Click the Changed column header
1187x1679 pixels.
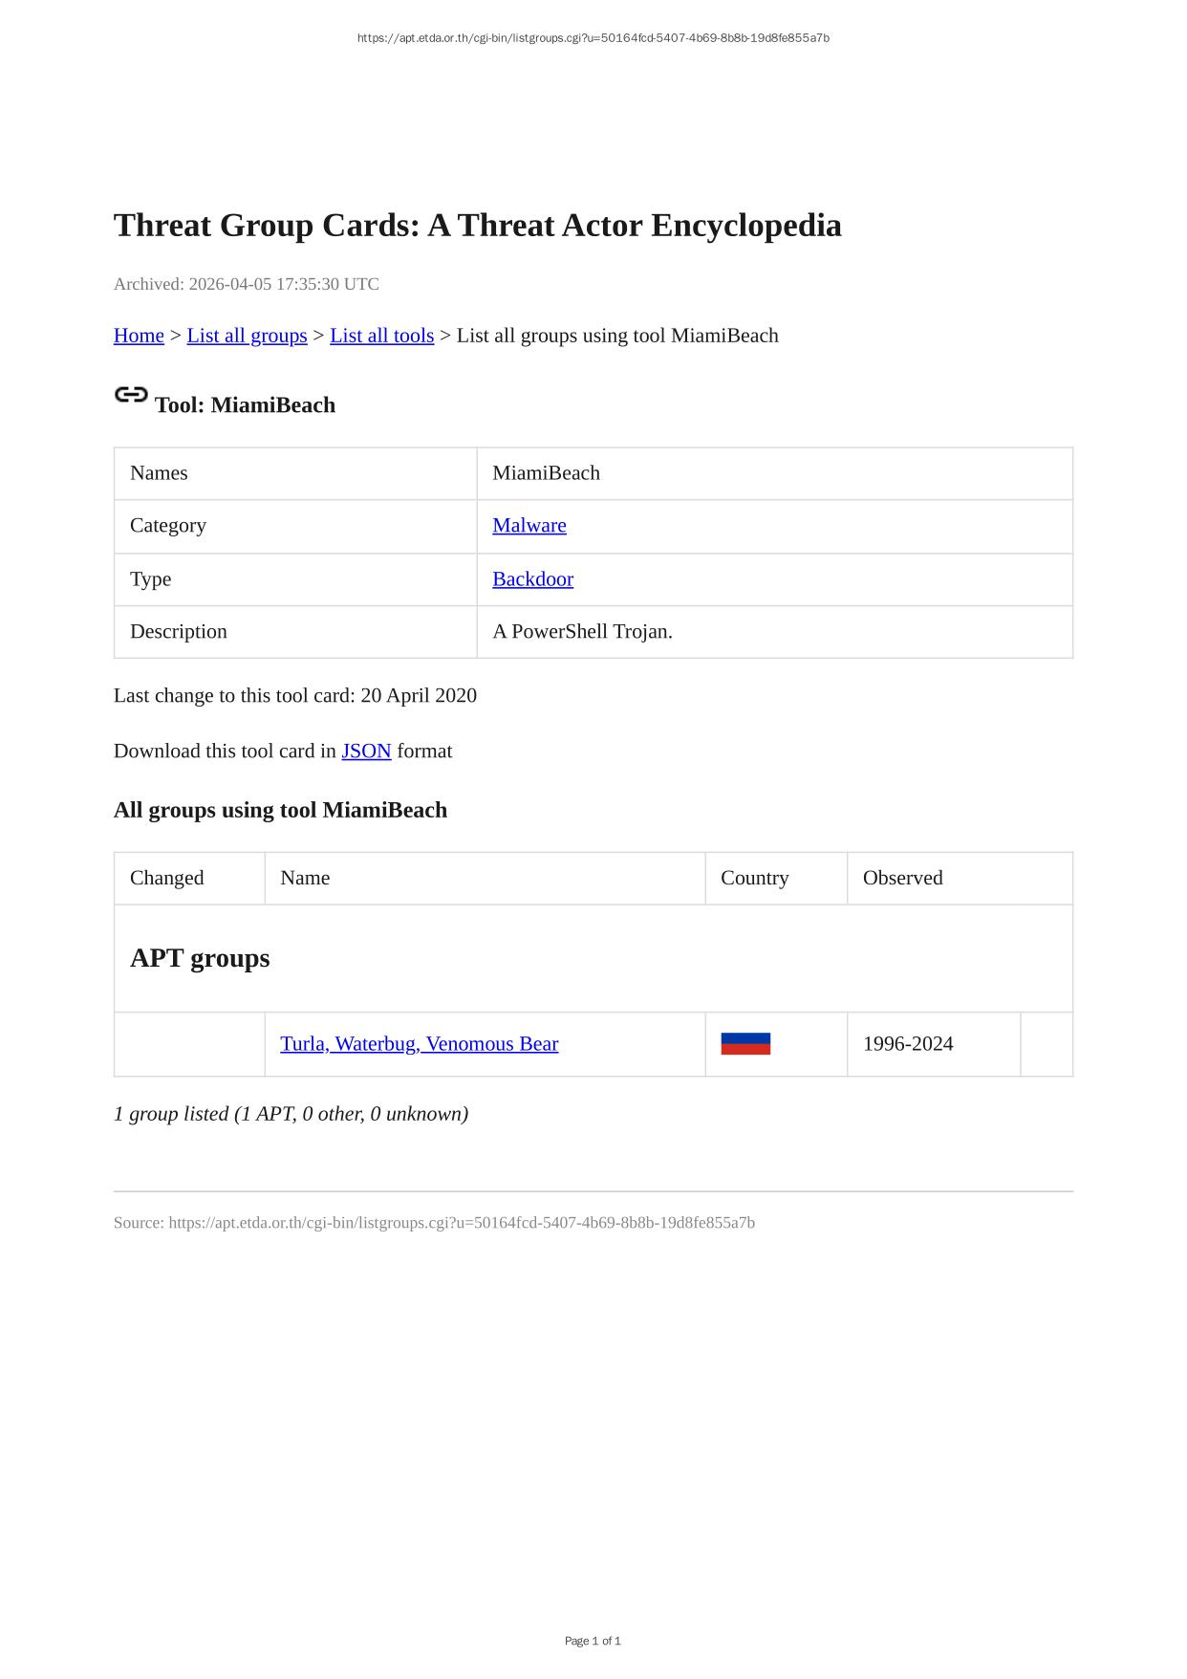coord(167,879)
